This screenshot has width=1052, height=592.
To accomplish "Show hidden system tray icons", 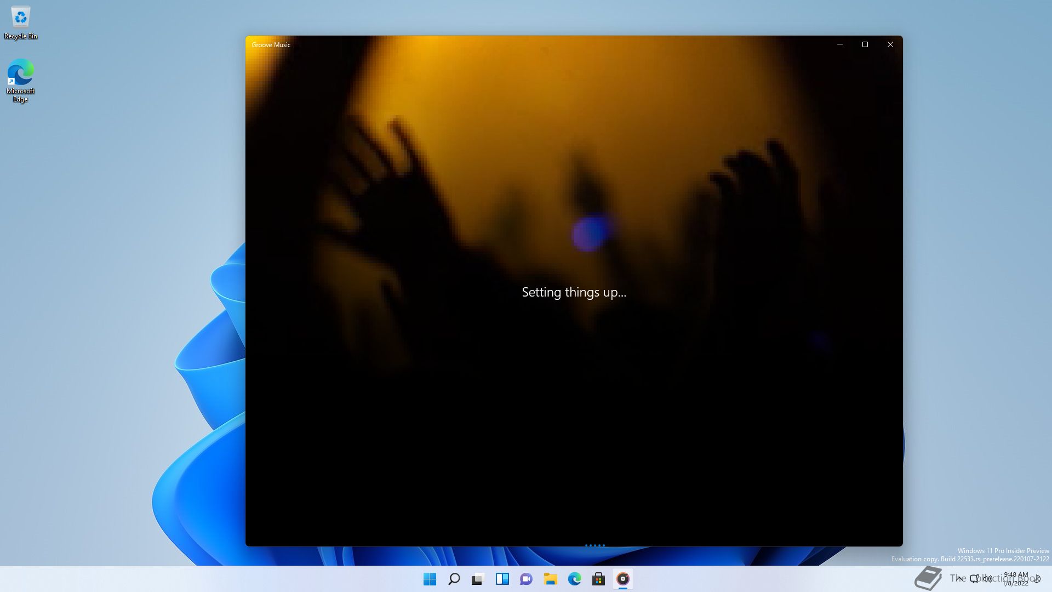I will click(x=959, y=579).
